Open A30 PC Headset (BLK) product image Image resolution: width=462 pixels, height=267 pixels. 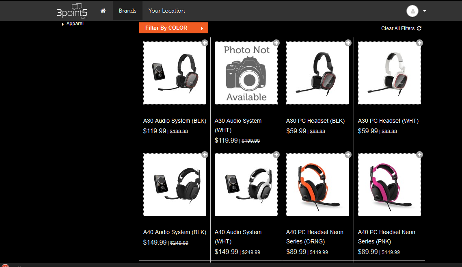317,73
